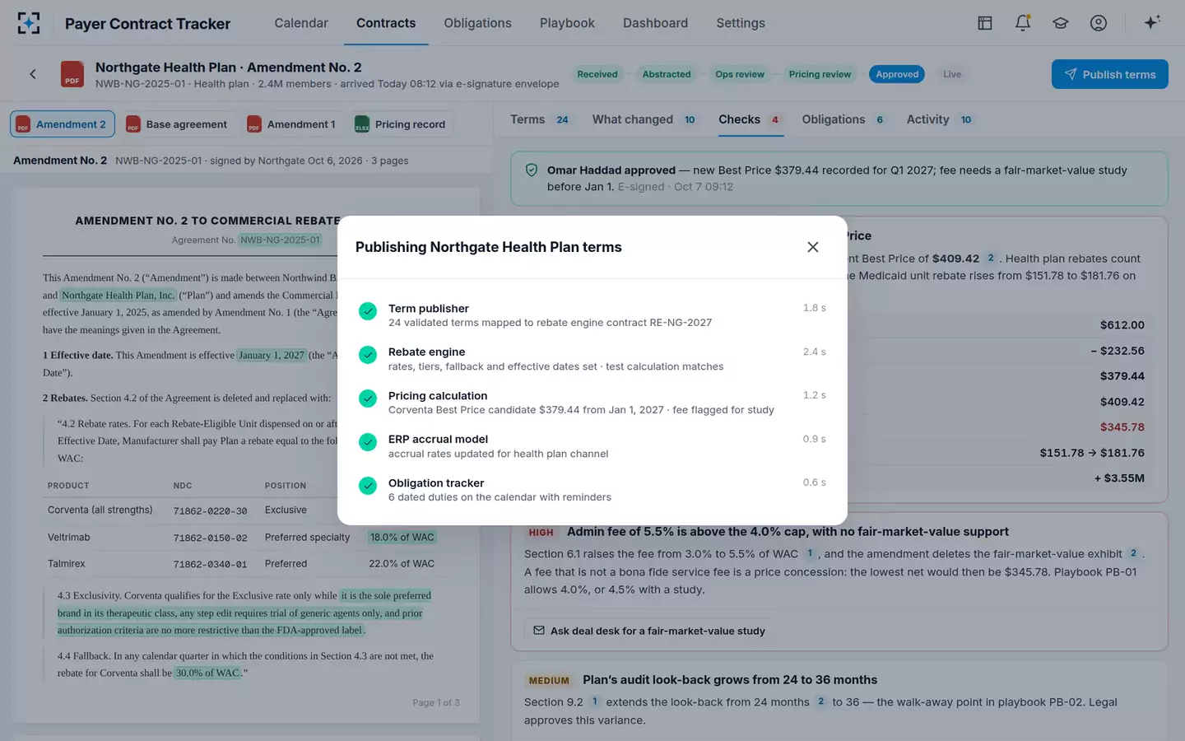Select the Amendment 2 document tab

coord(63,124)
